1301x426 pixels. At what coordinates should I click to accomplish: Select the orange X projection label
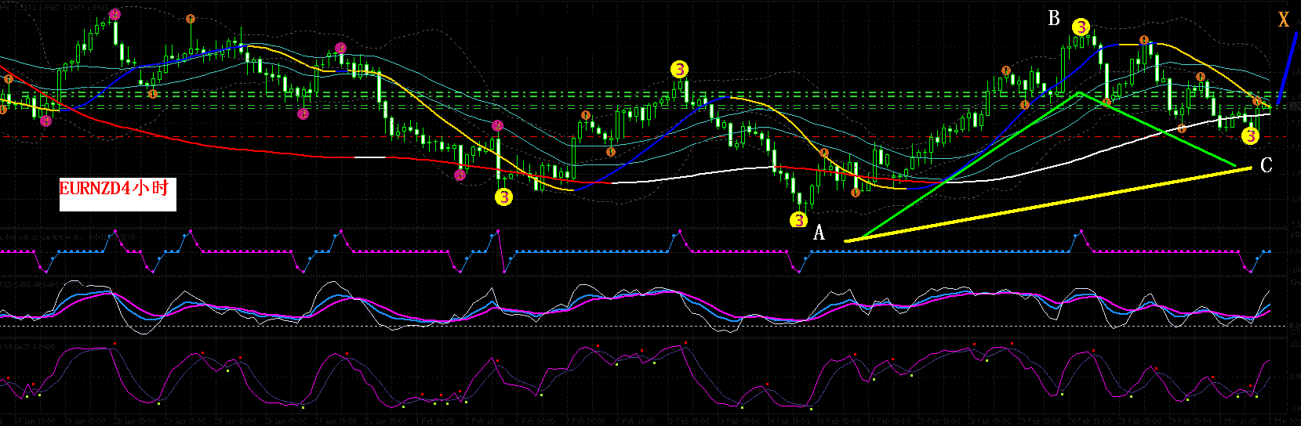click(1284, 20)
